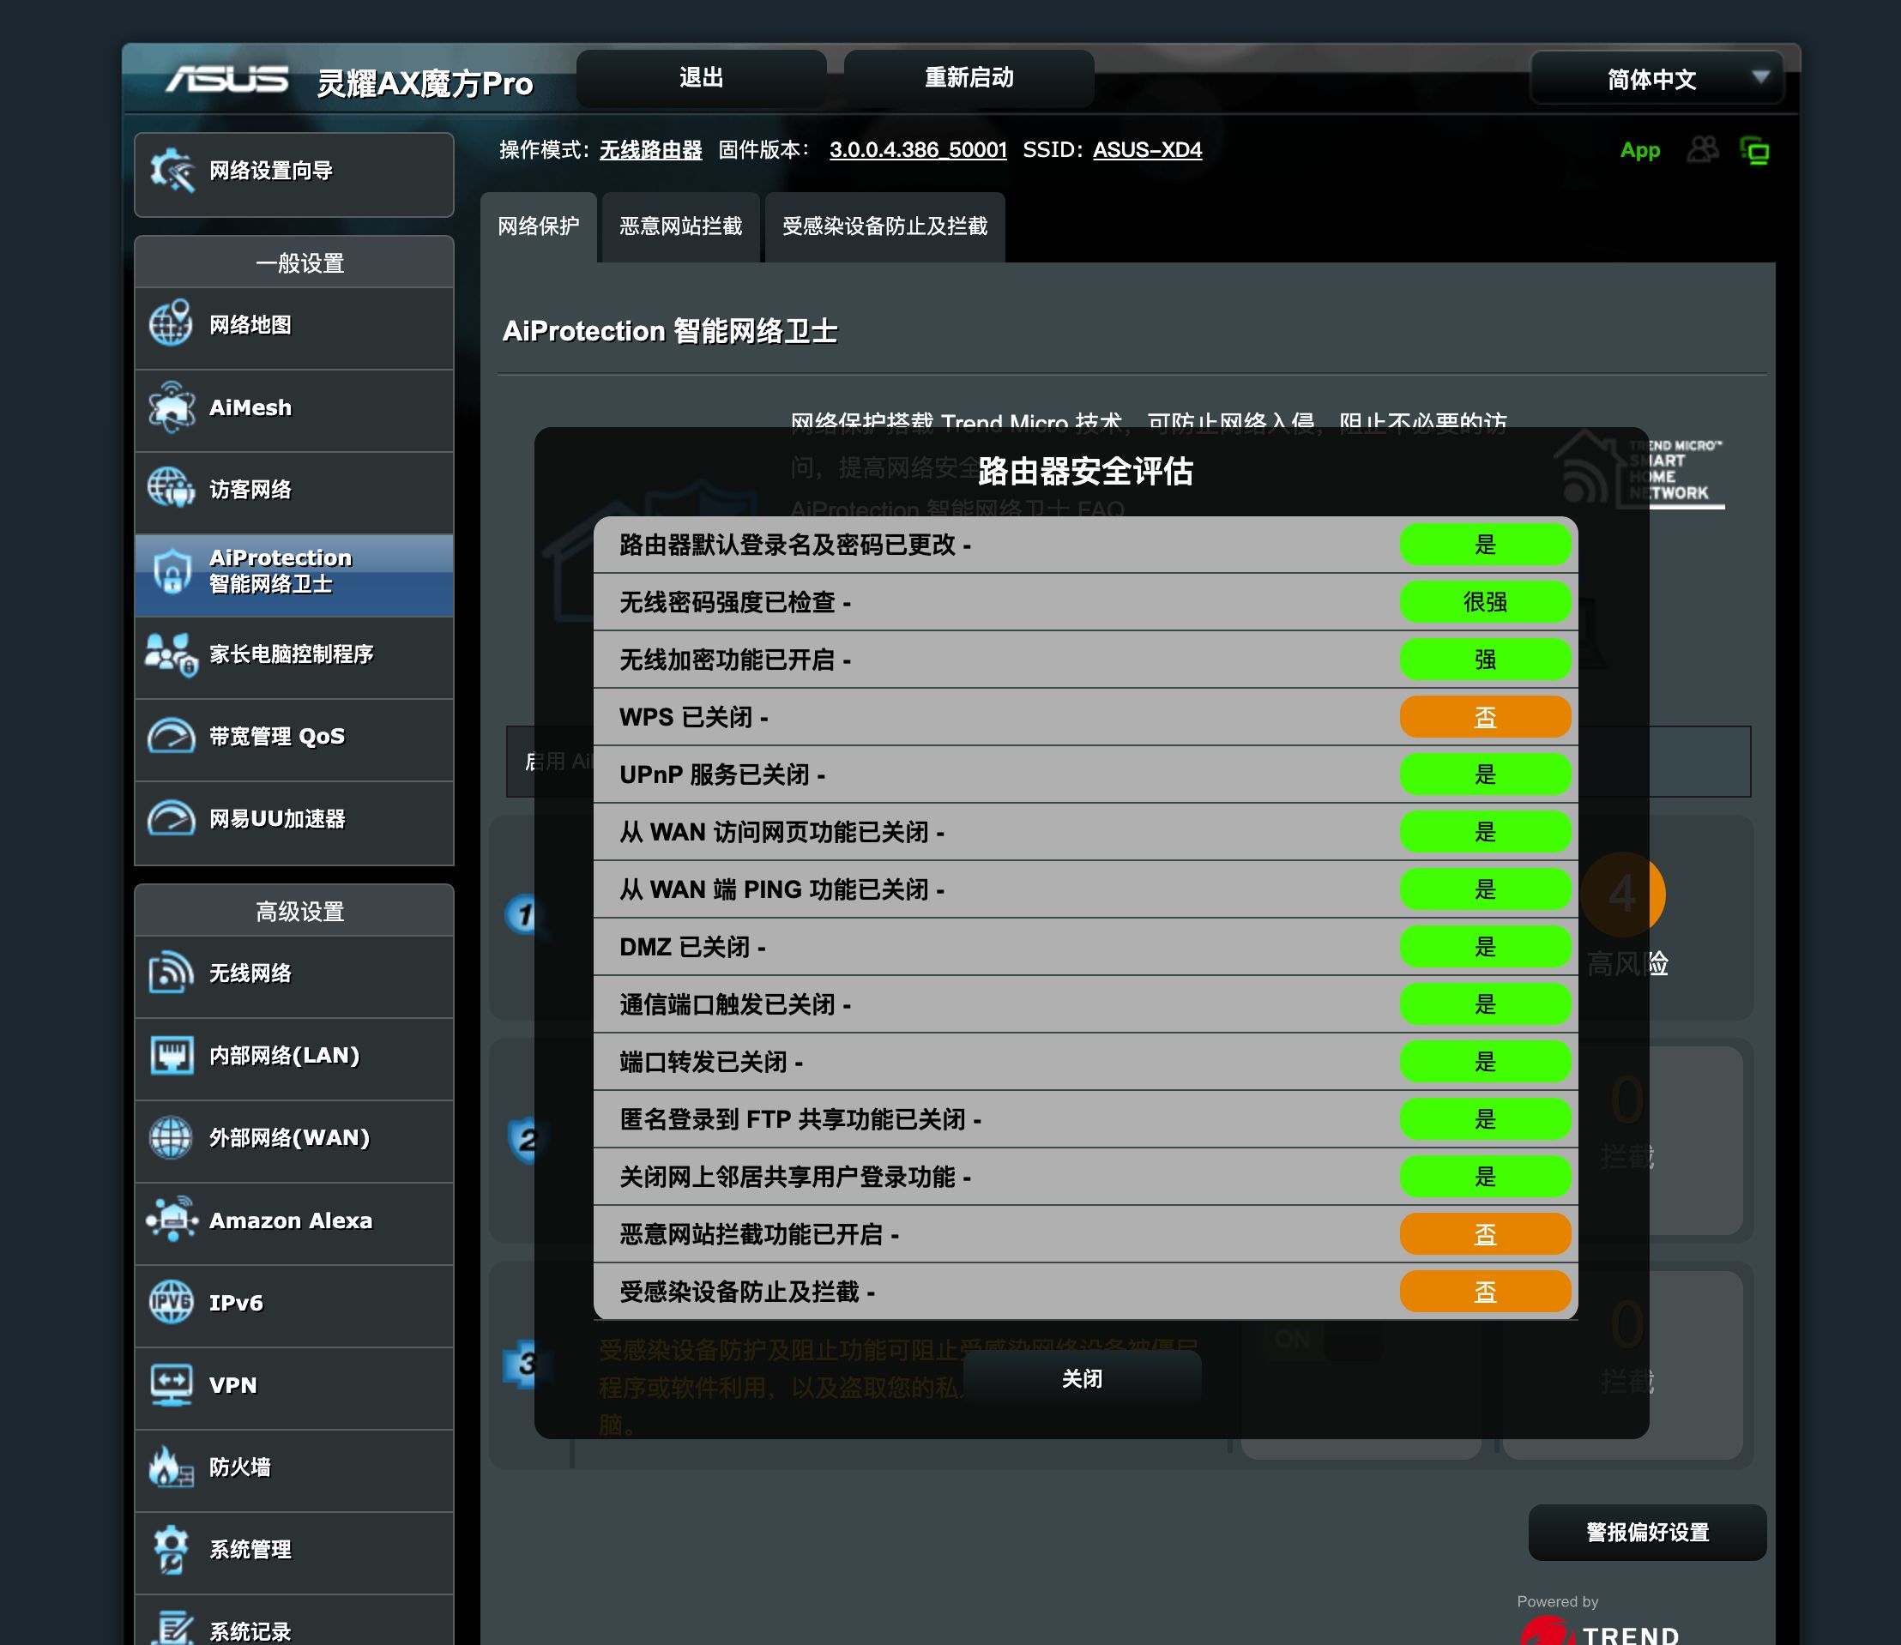Image resolution: width=1901 pixels, height=1645 pixels.
Task: Click the 退出 logout button
Action: pyautogui.click(x=701, y=78)
